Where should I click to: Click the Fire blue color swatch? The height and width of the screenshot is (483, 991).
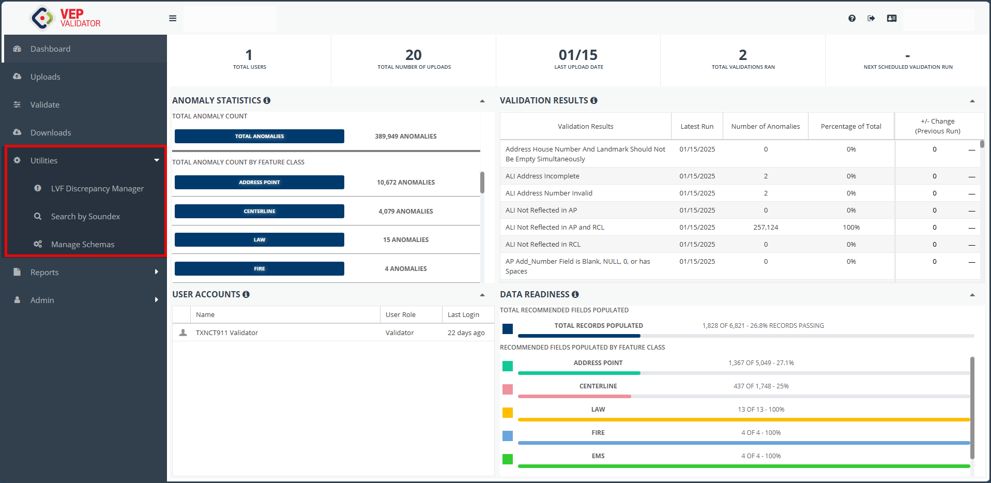pos(508,436)
